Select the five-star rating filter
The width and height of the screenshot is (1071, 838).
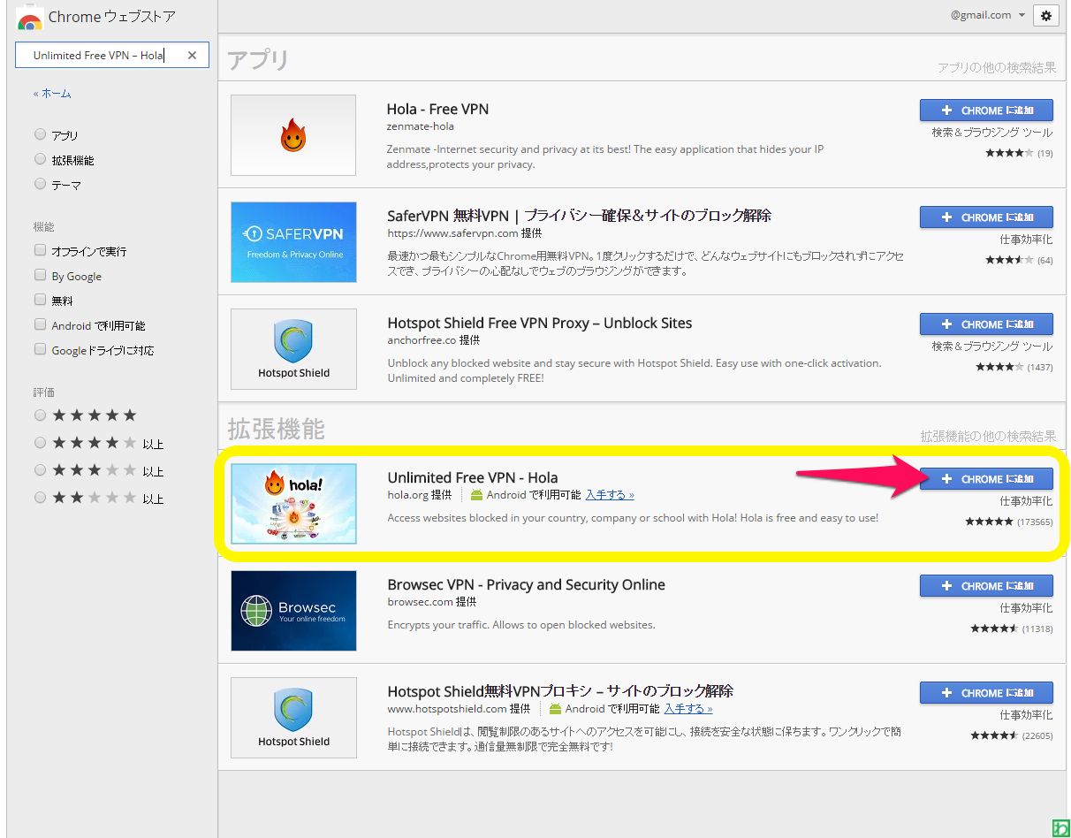tap(40, 415)
